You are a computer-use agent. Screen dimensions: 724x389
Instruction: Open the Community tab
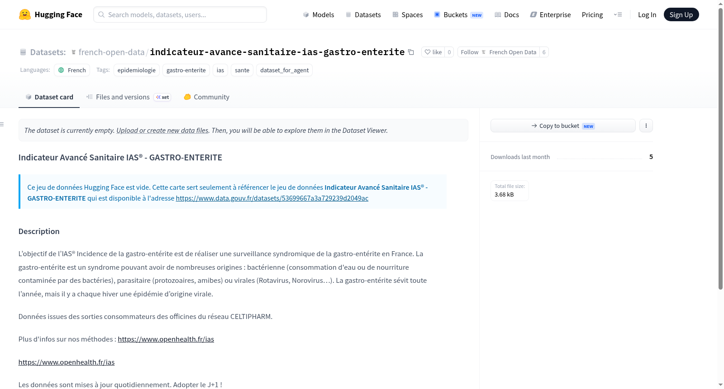point(206,97)
